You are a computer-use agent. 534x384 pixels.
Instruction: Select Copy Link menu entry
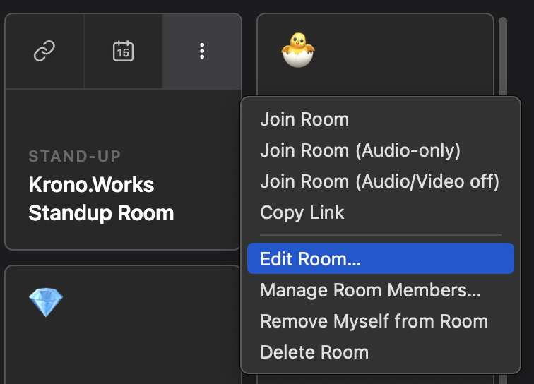pyautogui.click(x=302, y=212)
